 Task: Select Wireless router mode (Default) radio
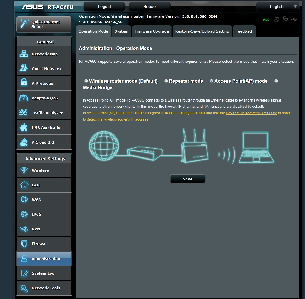(86, 81)
